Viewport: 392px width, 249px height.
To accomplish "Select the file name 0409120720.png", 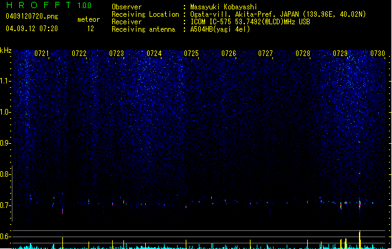I will coord(32,16).
